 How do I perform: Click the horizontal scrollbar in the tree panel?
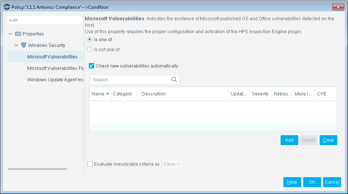coord(38,169)
